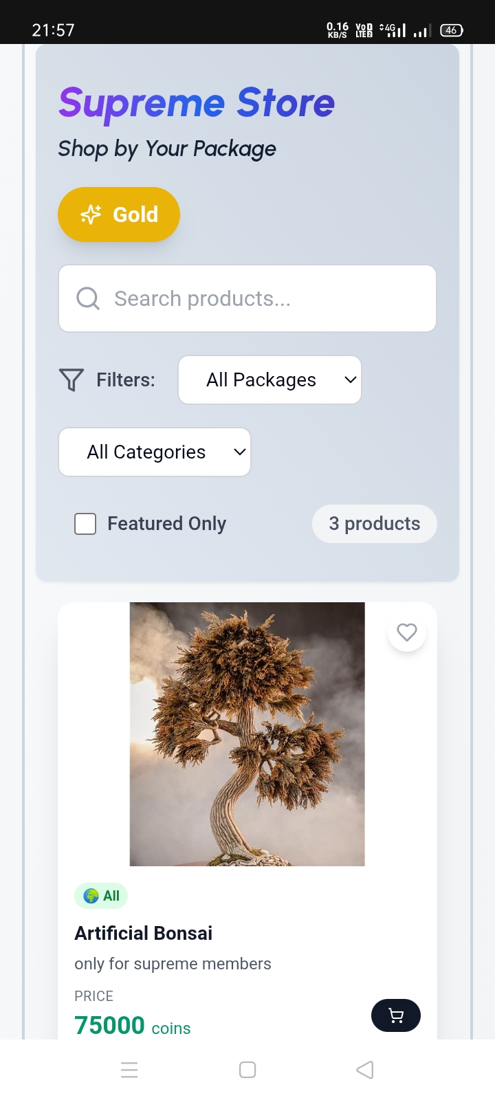Expand the All Categories dropdown
Image resolution: width=495 pixels, height=1100 pixels.
[155, 452]
